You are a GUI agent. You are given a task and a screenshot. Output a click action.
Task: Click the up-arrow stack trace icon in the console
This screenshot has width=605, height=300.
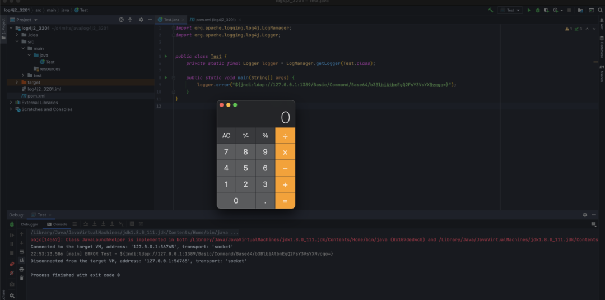click(22, 234)
